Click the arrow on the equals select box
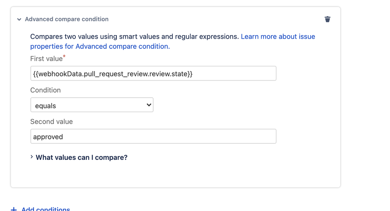The height and width of the screenshot is (211, 390). click(148, 105)
